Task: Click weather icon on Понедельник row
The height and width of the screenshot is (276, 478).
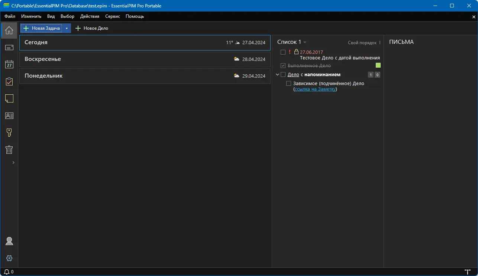Action: coord(236,76)
